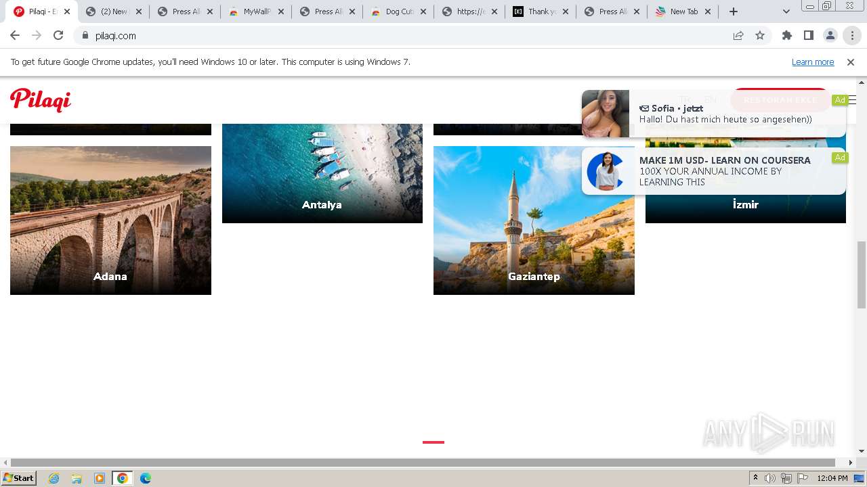867x487 pixels.
Task: Click the vertical scrollbar thumb
Action: coord(862,274)
